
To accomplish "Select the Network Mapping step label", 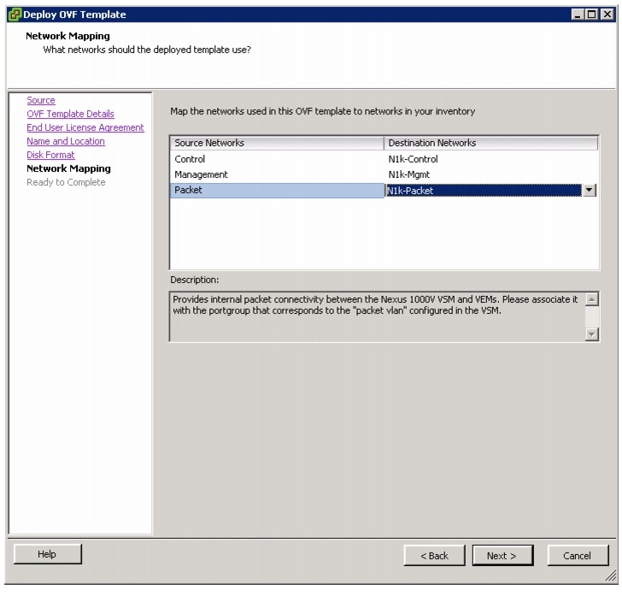I will point(68,168).
